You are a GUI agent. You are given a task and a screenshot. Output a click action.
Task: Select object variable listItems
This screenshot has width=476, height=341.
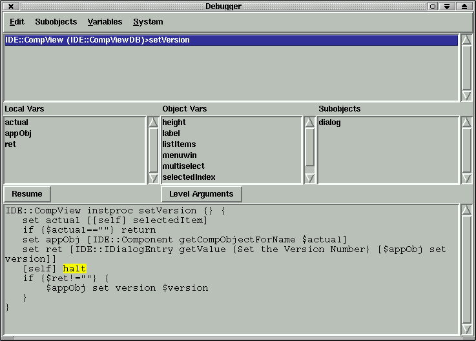(179, 144)
